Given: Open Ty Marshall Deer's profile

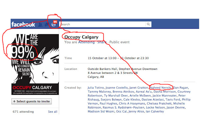Looking at the screenshot, I should tap(116, 96).
